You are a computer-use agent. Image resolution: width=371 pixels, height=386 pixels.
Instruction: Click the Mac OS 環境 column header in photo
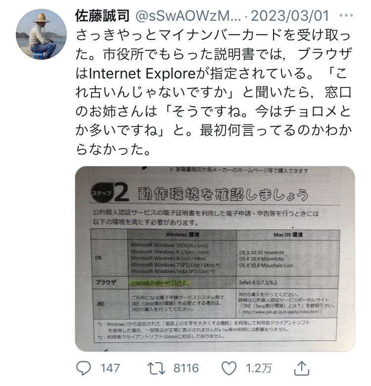[x=288, y=235]
